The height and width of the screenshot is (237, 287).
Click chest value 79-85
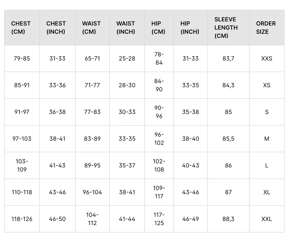[22, 59]
